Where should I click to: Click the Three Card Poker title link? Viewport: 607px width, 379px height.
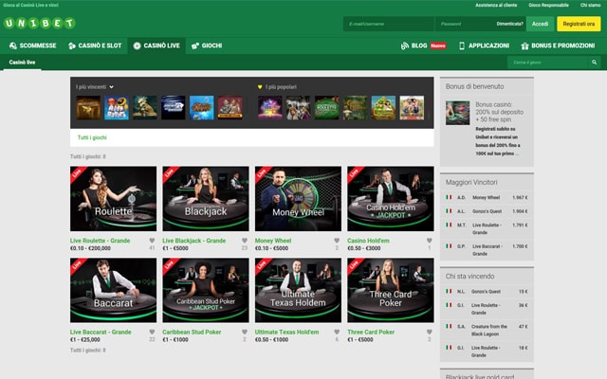point(371,332)
